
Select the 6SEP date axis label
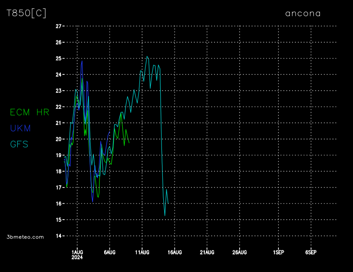(x=311, y=252)
